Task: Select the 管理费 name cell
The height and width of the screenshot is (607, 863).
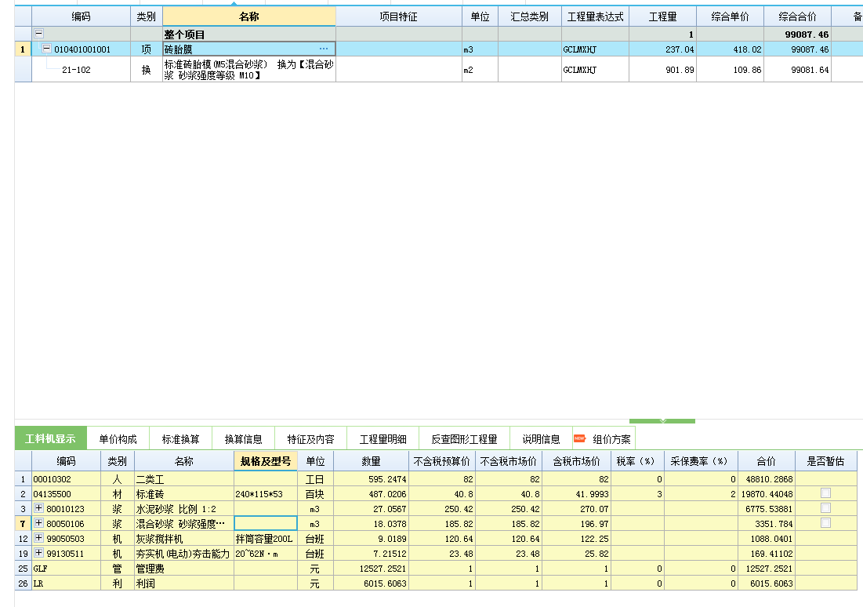Action: [184, 568]
